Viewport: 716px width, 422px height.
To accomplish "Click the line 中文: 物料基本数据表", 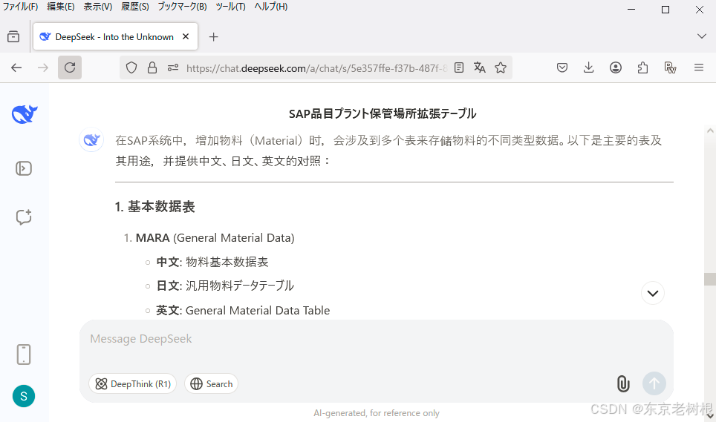I will [212, 262].
